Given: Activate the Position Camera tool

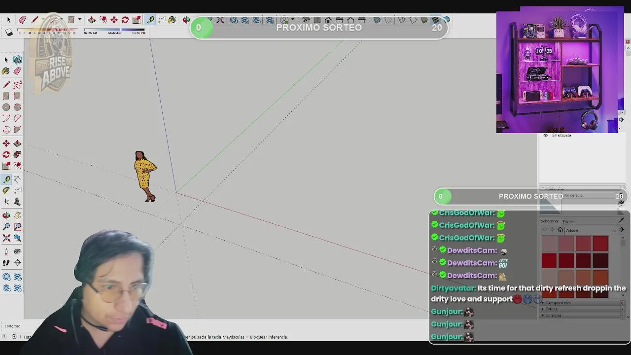Looking at the screenshot, I should click(6, 251).
